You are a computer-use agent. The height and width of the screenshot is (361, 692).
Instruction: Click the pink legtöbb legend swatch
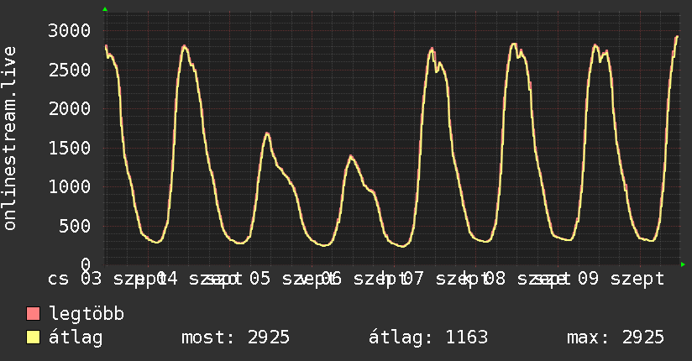click(33, 314)
